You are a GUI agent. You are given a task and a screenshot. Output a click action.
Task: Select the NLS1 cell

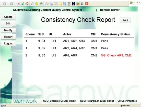coord(41,41)
